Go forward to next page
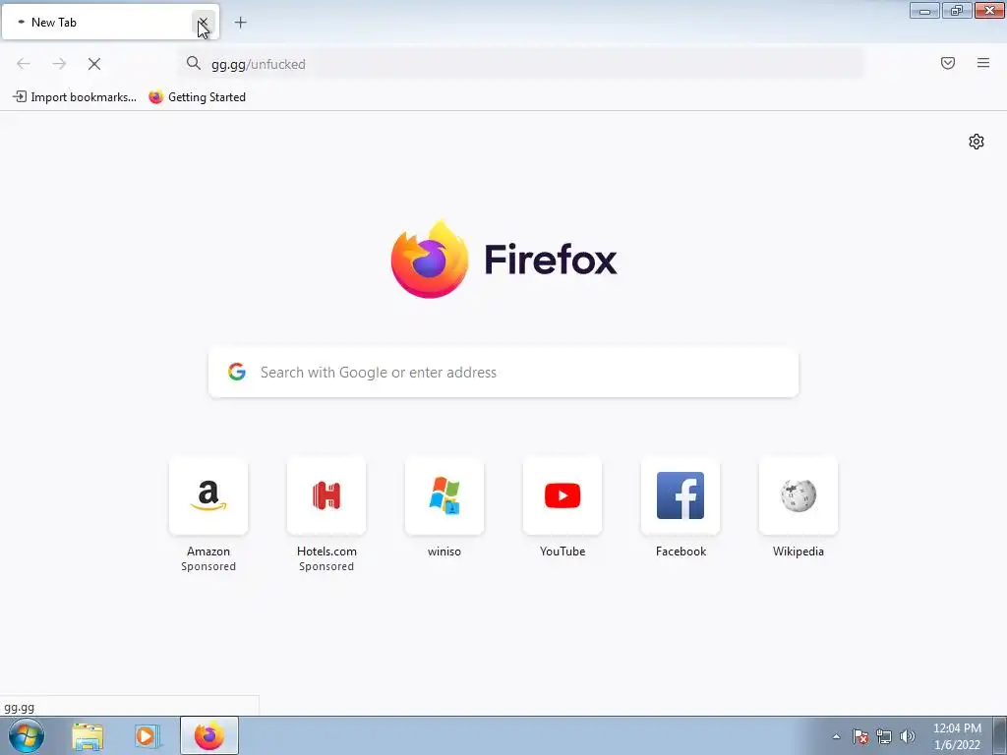 pos(59,64)
